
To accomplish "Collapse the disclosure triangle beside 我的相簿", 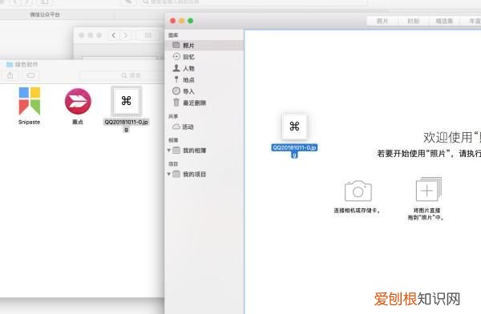I will [168, 151].
